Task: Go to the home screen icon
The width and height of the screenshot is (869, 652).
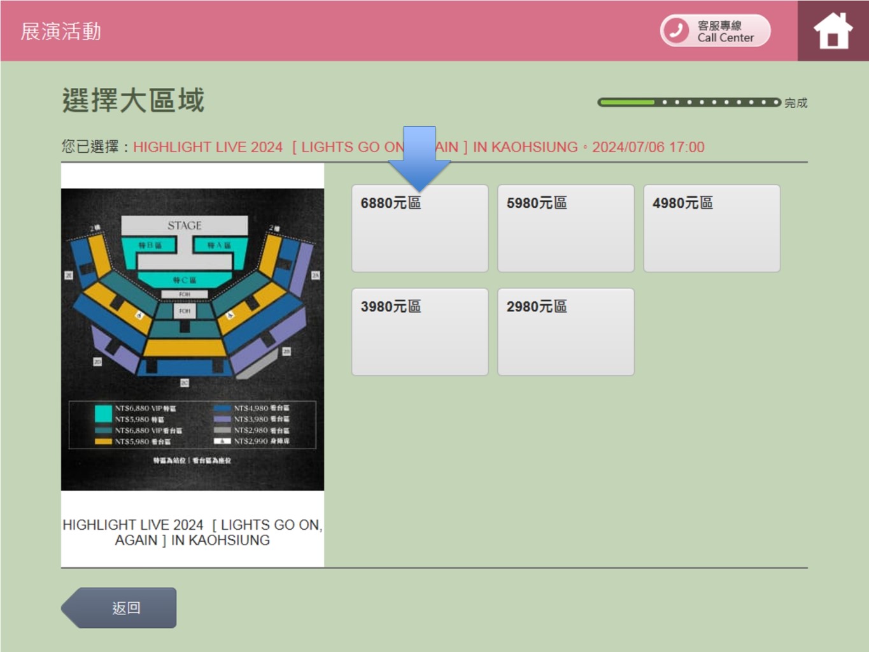Action: coord(833,31)
